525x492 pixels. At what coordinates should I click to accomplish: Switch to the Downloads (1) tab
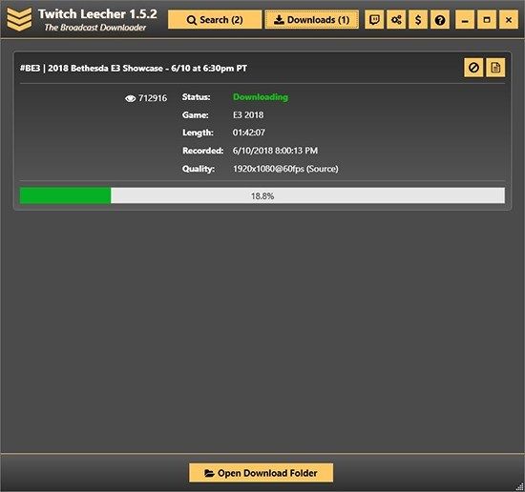(x=312, y=20)
